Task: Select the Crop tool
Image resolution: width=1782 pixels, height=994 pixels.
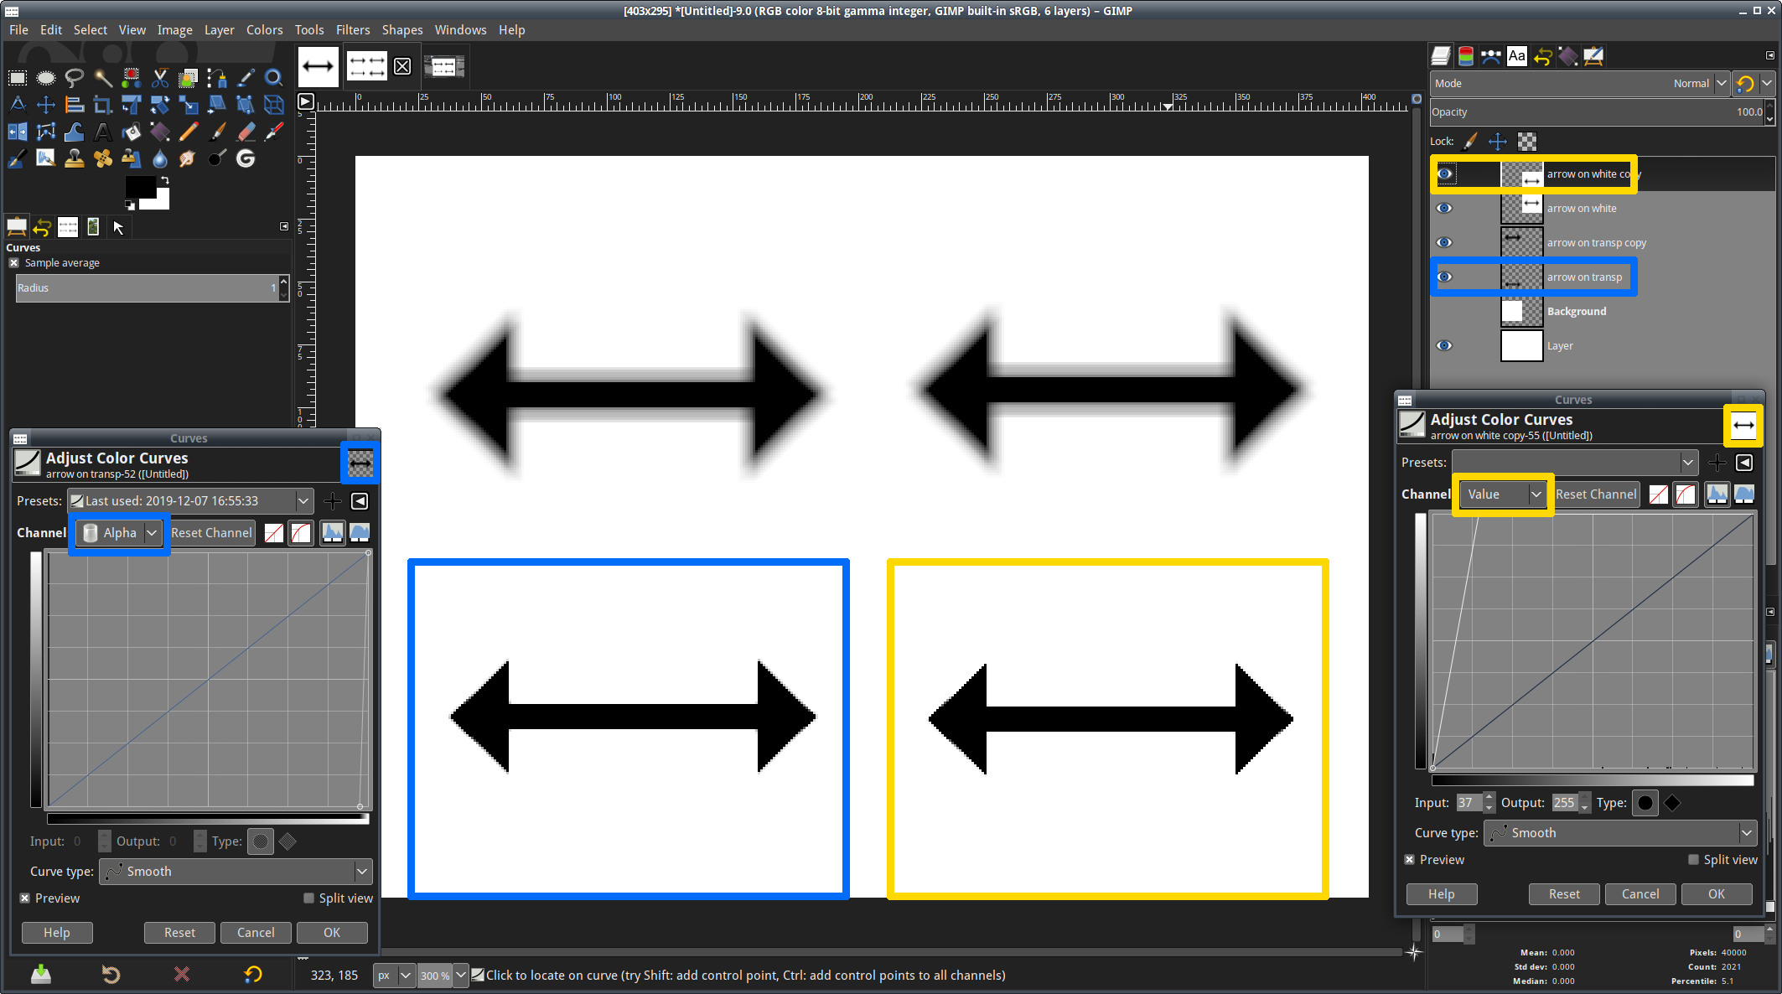Action: (x=103, y=105)
